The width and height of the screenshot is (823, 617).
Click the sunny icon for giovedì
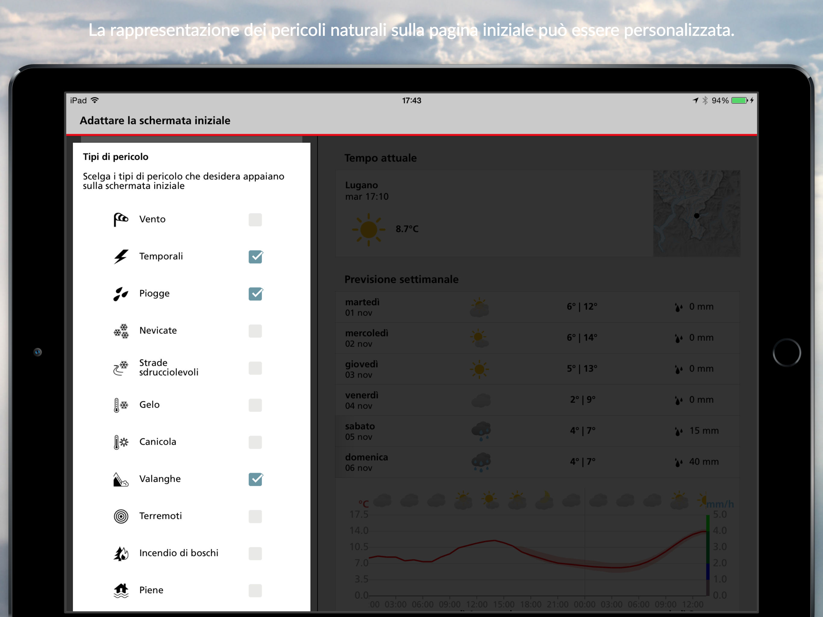tap(480, 369)
